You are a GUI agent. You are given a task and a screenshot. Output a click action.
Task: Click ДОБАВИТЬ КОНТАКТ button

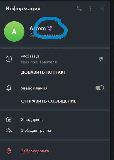click(x=43, y=72)
